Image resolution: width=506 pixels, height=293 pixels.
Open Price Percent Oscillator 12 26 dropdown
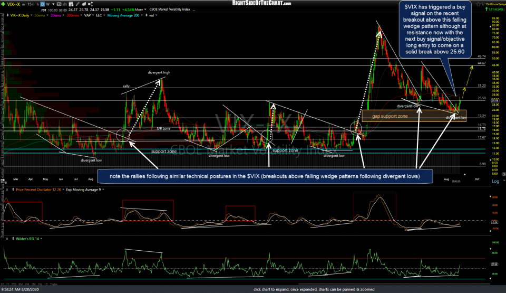click(x=63, y=190)
